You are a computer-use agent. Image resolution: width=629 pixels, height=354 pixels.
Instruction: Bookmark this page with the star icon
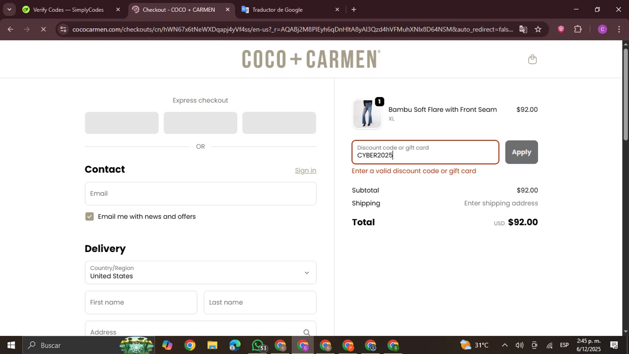[x=538, y=29]
